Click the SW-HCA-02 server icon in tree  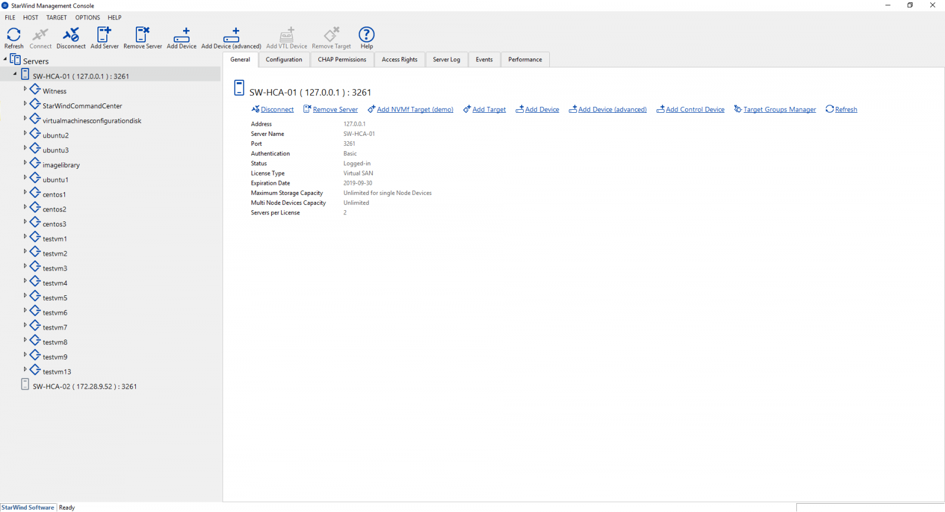25,384
